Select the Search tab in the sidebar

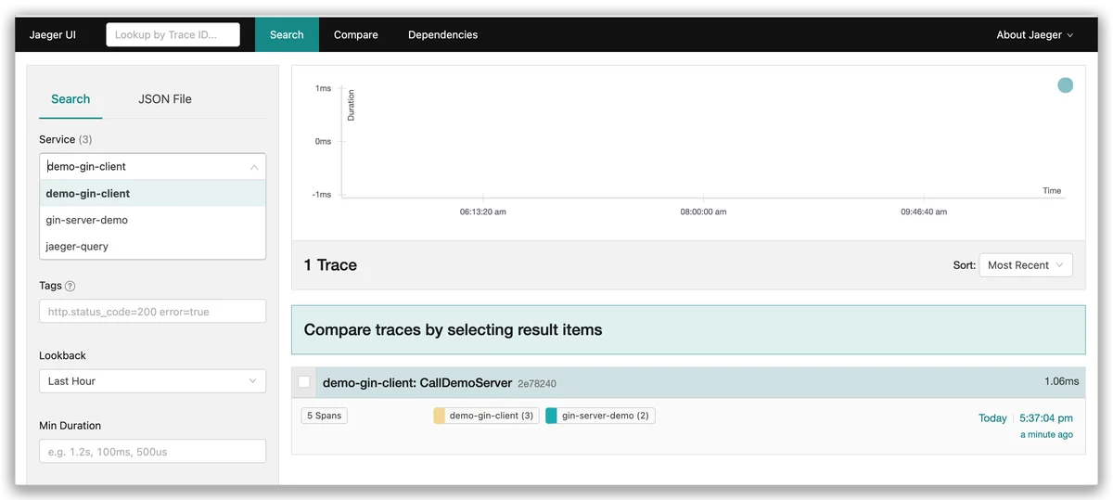70,99
